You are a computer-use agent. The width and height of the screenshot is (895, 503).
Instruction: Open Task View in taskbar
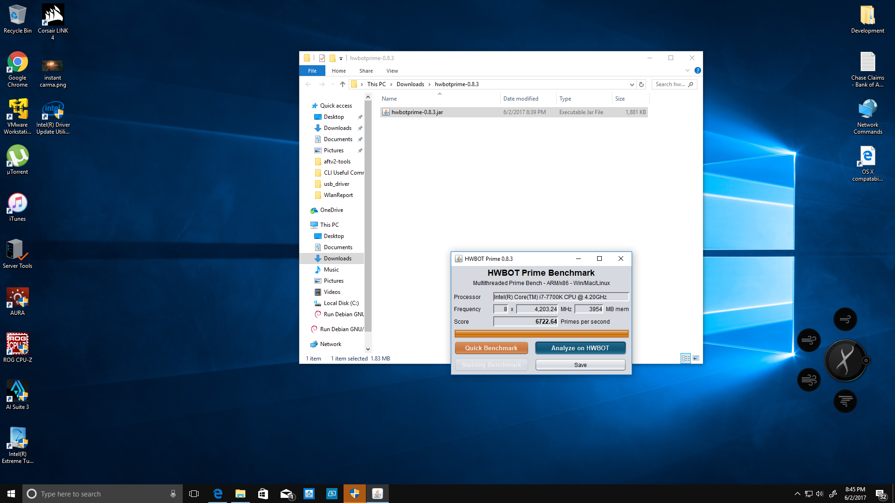[194, 494]
